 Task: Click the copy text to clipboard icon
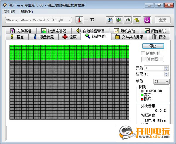pos(110,20)
